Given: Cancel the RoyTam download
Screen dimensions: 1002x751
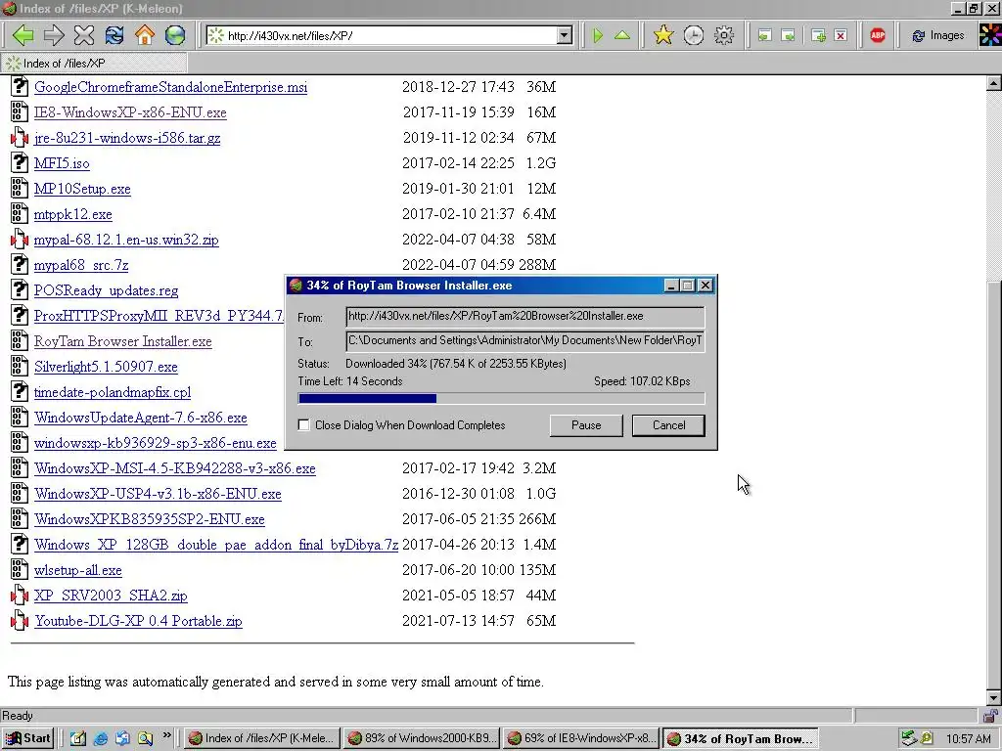Looking at the screenshot, I should coord(668,425).
